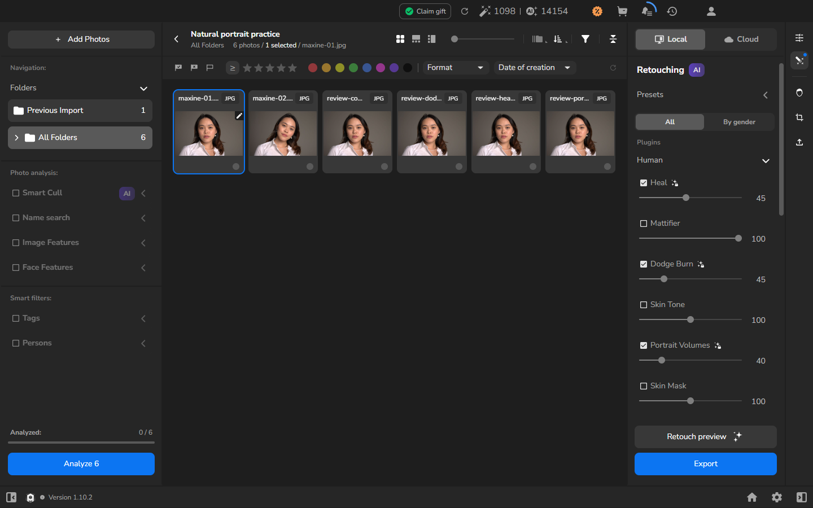Open the export upload sidebar icon
The image size is (813, 508).
(799, 142)
